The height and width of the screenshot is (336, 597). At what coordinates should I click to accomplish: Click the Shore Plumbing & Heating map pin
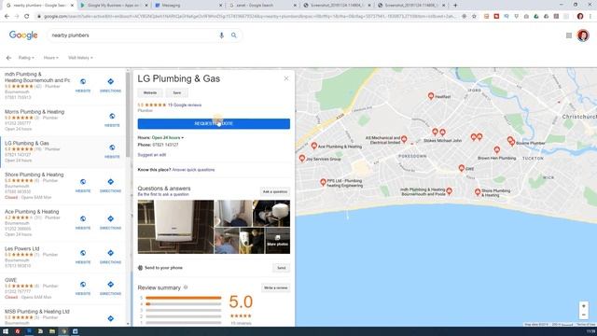tap(478, 192)
